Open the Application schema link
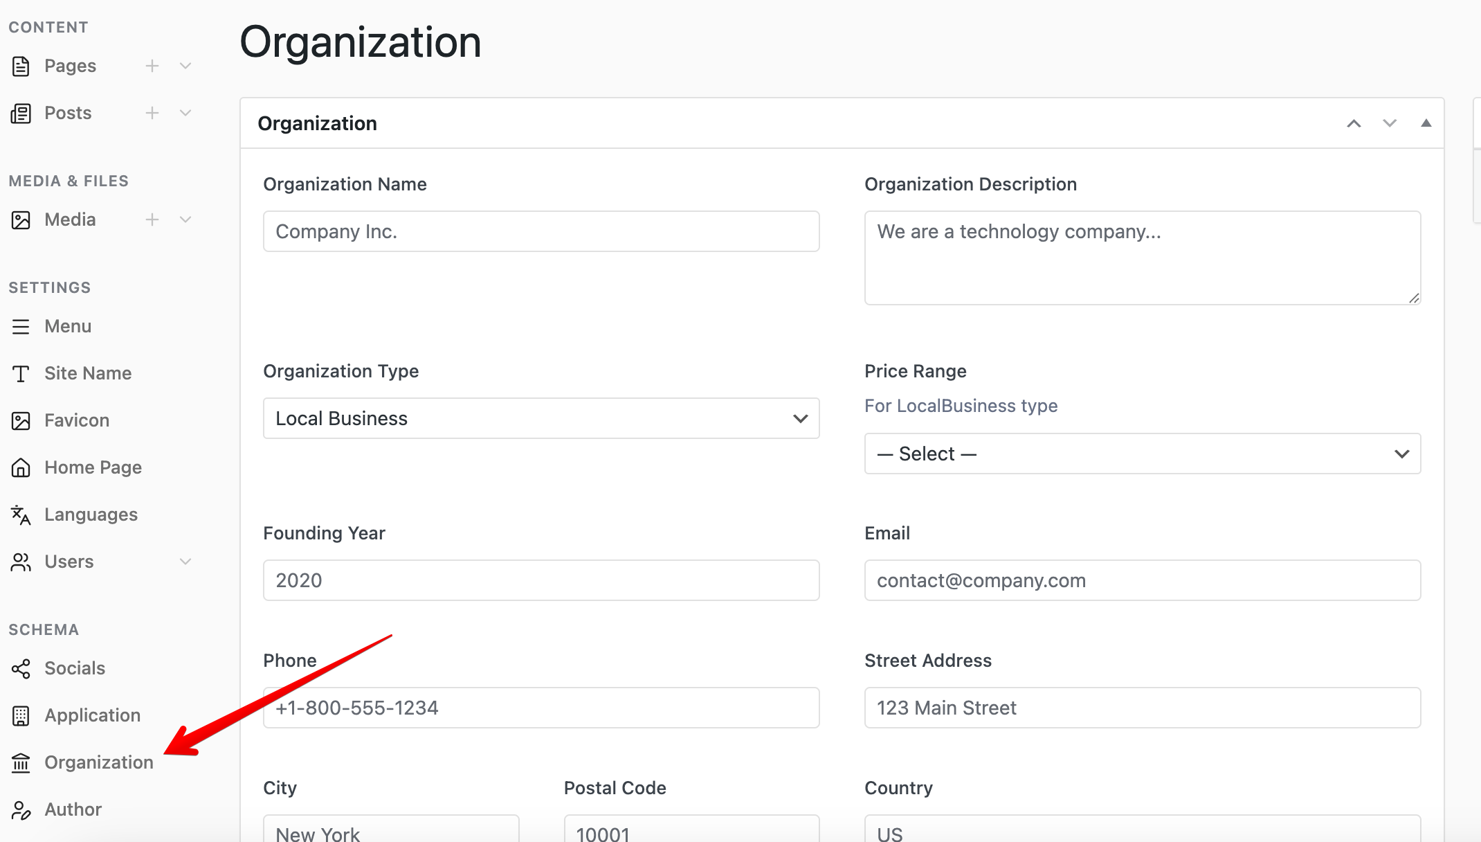 tap(92, 715)
